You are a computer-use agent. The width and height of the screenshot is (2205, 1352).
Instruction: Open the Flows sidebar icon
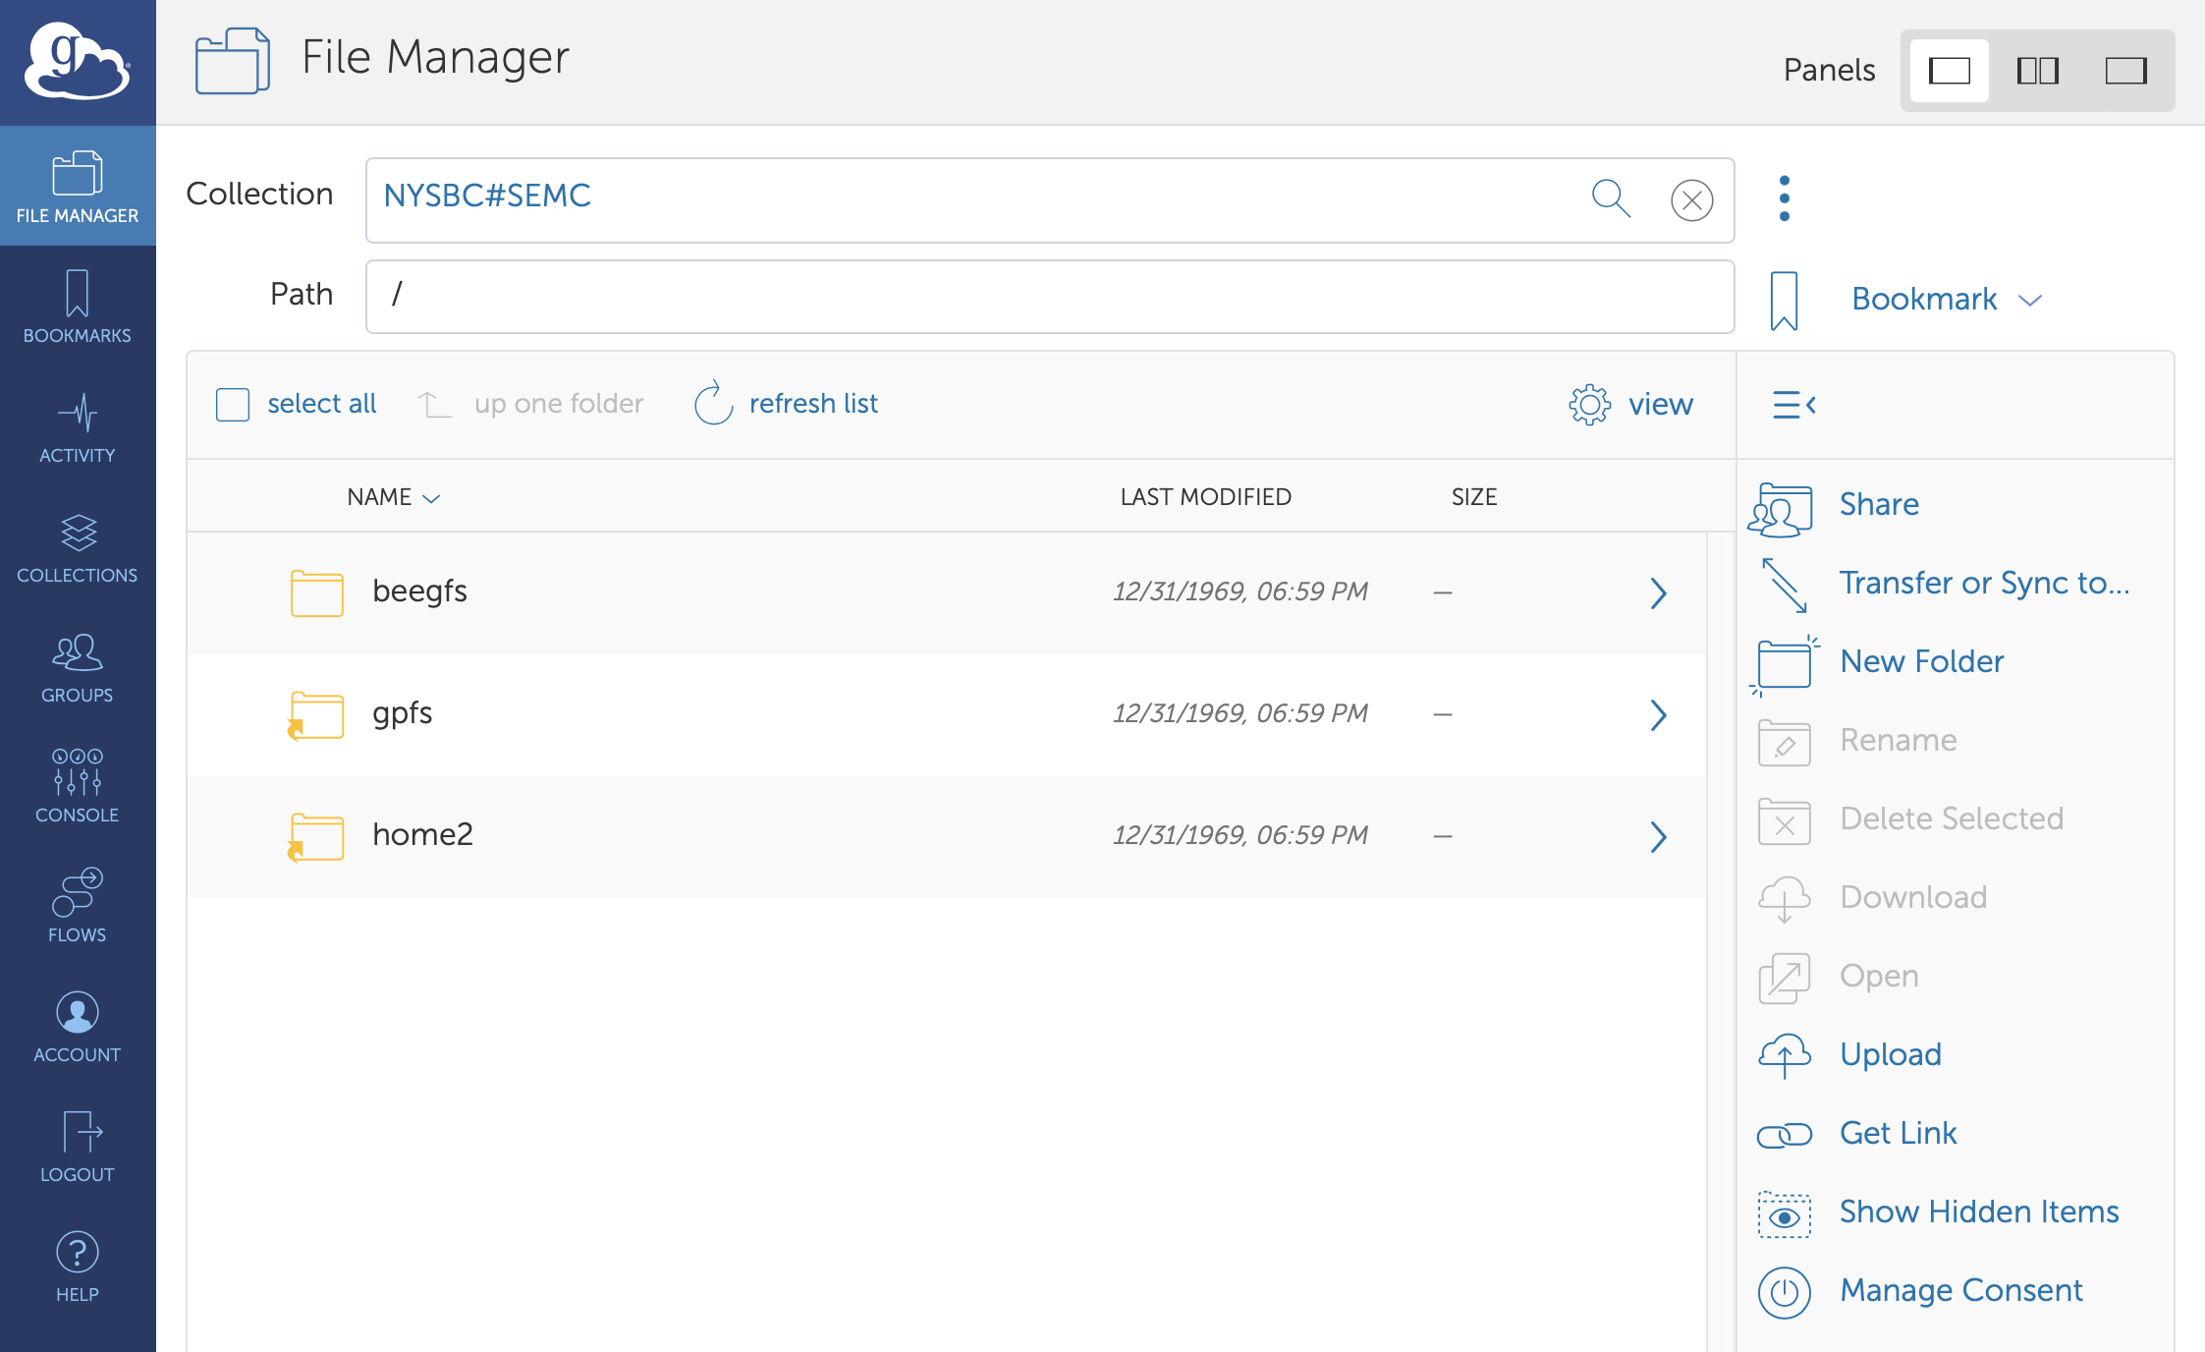pos(77,906)
